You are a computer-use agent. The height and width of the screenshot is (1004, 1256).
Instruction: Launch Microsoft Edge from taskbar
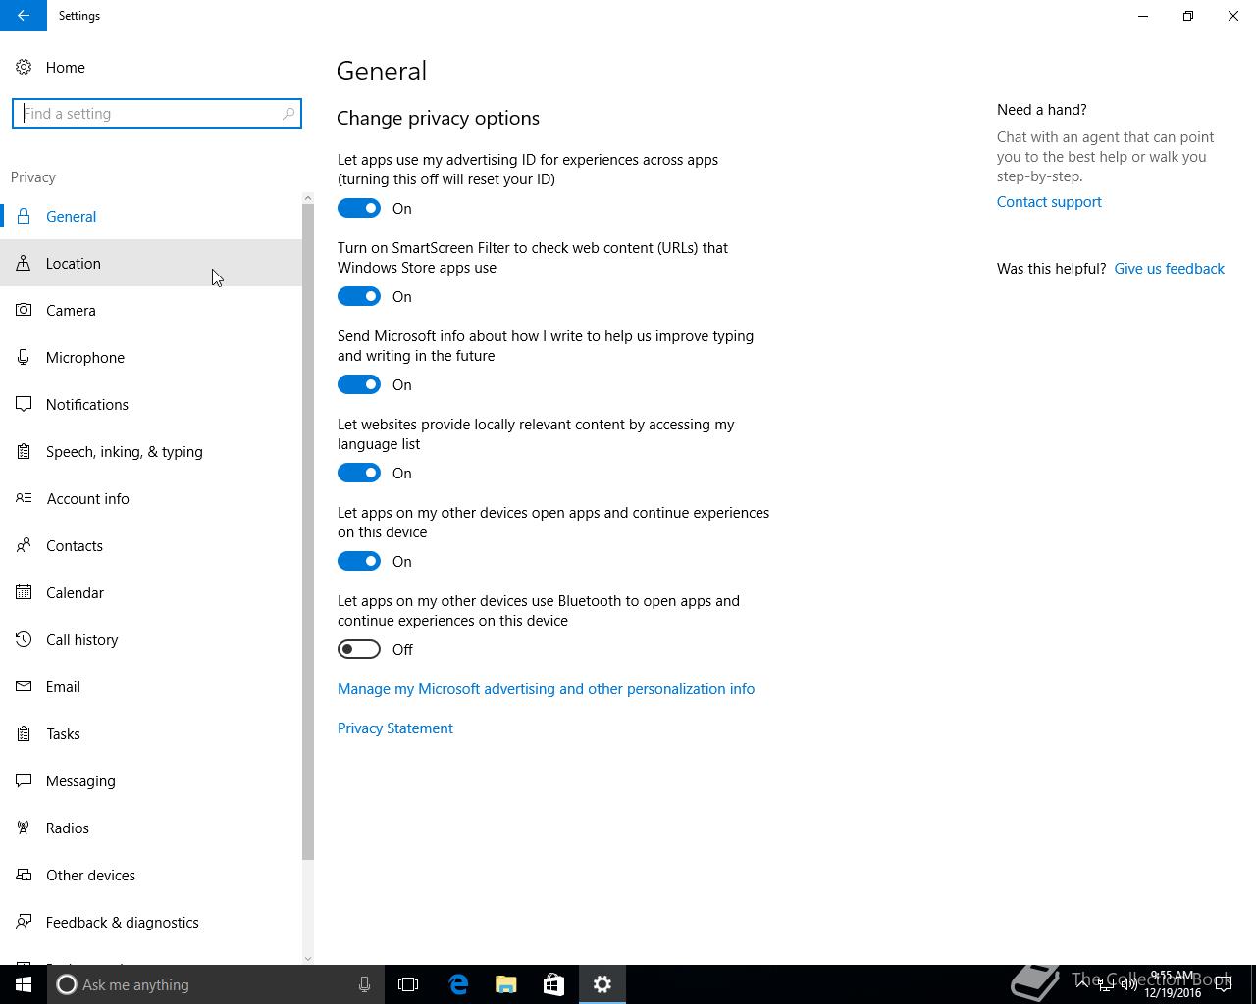click(x=458, y=984)
